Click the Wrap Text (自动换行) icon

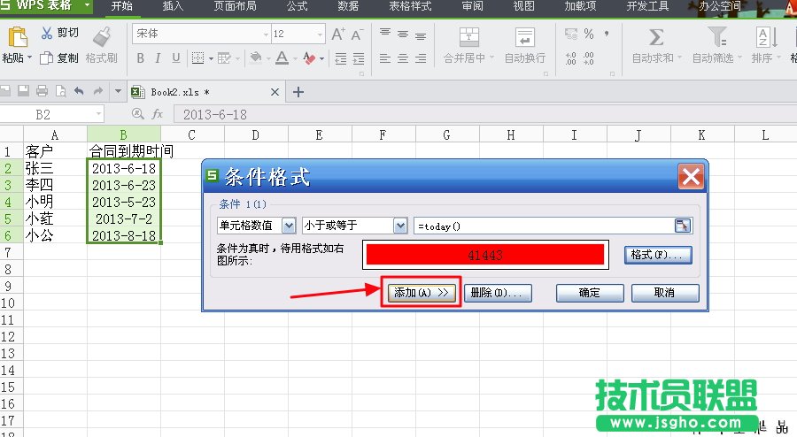(x=524, y=37)
